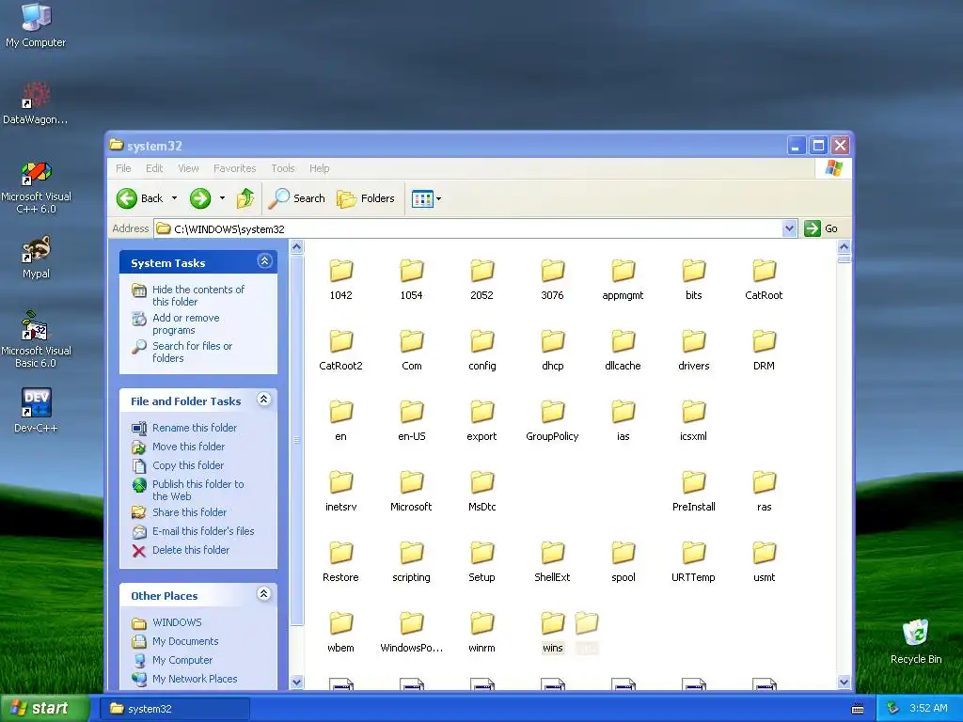The image size is (963, 722).
Task: Open the View menu
Action: coord(188,168)
